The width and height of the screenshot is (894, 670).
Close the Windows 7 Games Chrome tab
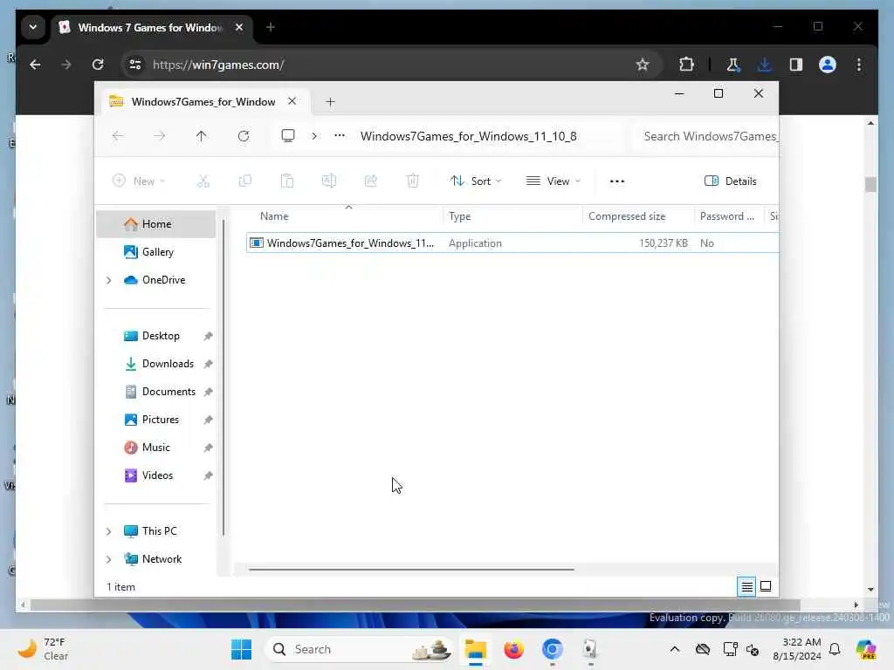coord(239,27)
